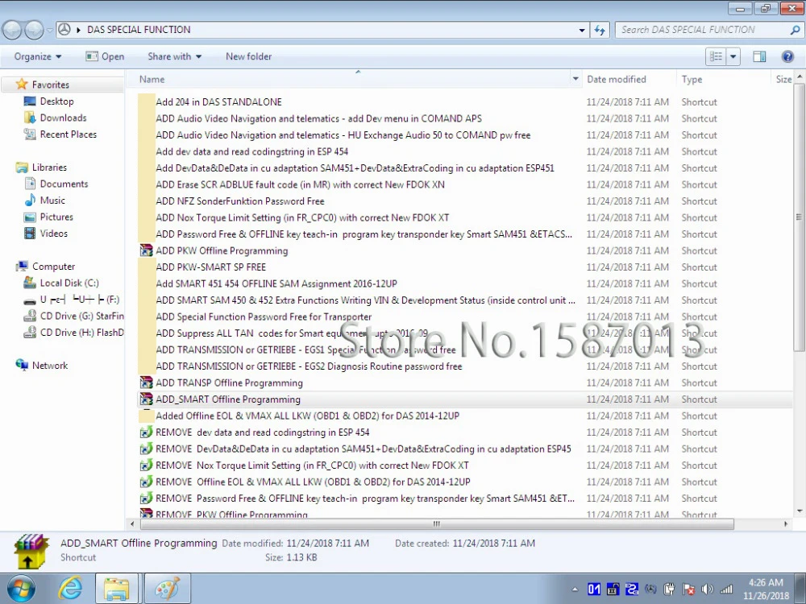Screen dimensions: 806x604
Task: Select the Favorites group
Action: click(x=50, y=85)
